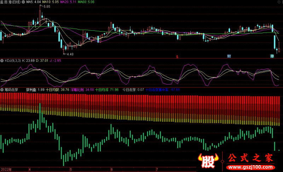Click the 浮筹比例 34.58 readout

[82, 90]
